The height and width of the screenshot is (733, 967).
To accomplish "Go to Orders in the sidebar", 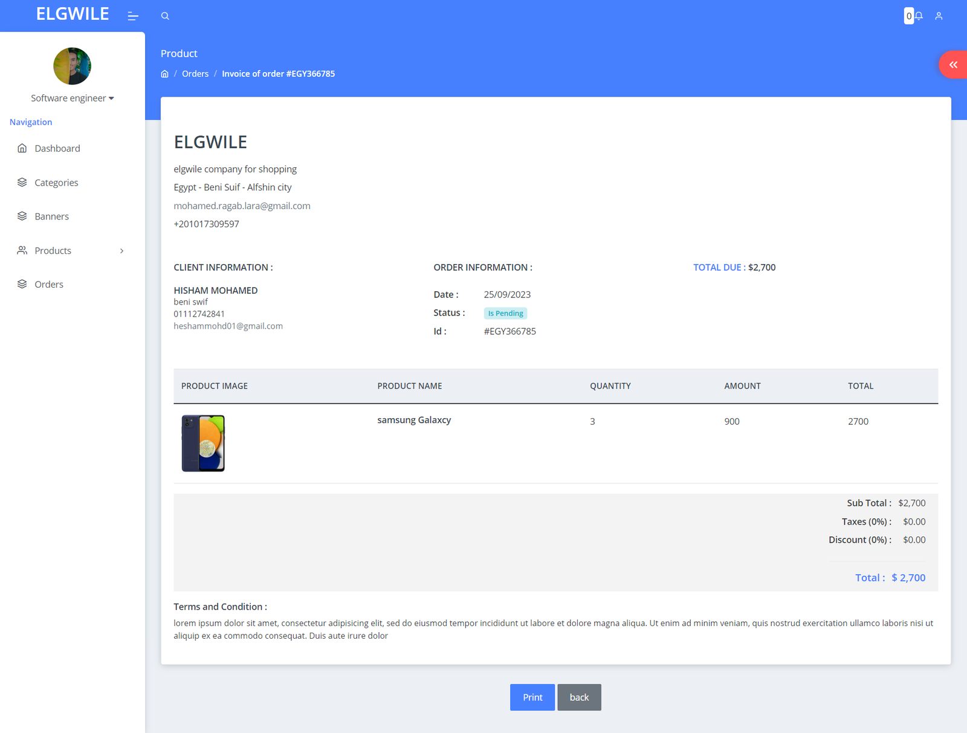I will click(49, 284).
